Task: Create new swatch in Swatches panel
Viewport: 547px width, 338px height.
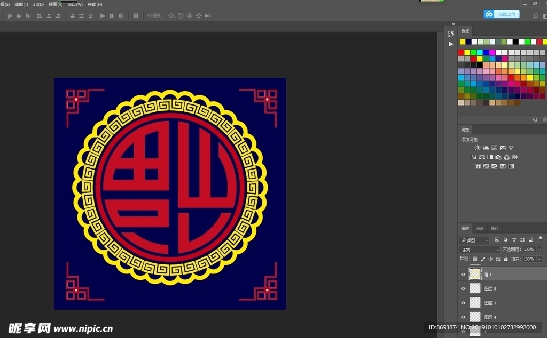Action: pos(535,119)
